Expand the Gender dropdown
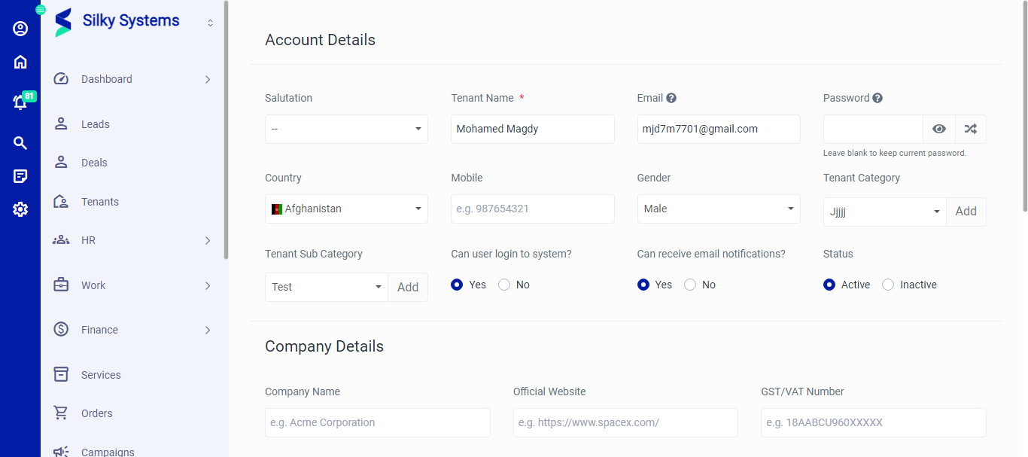 718,209
